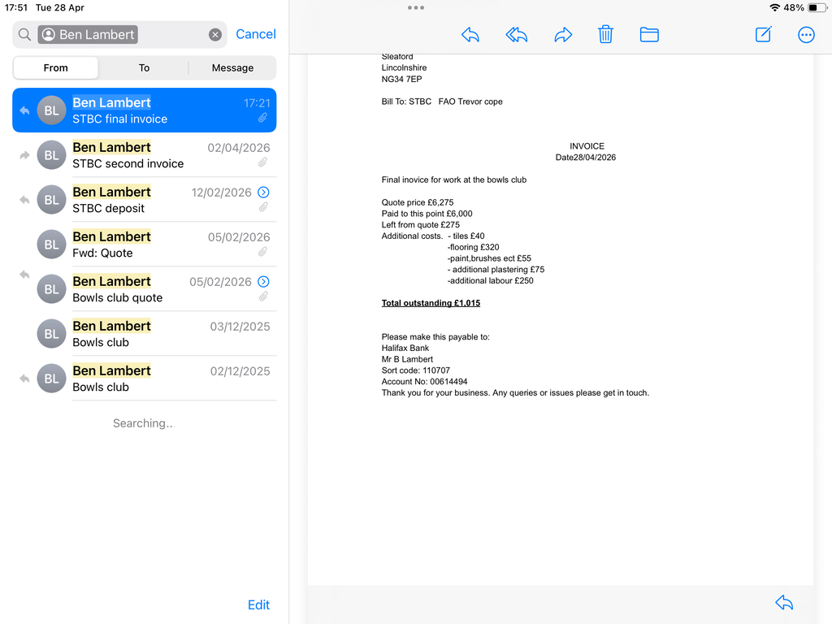Viewport: 832px width, 624px height.
Task: Tap avatar BL of Fwd: Quote email
Action: 51,244
